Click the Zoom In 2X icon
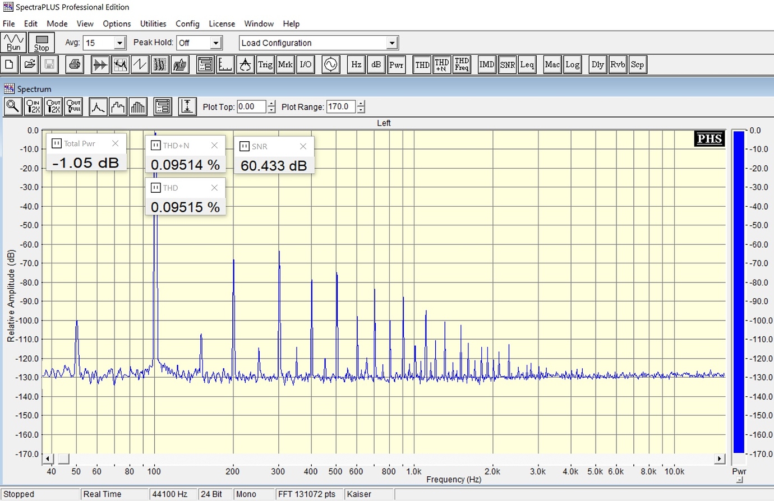The width and height of the screenshot is (774, 501). (33, 106)
